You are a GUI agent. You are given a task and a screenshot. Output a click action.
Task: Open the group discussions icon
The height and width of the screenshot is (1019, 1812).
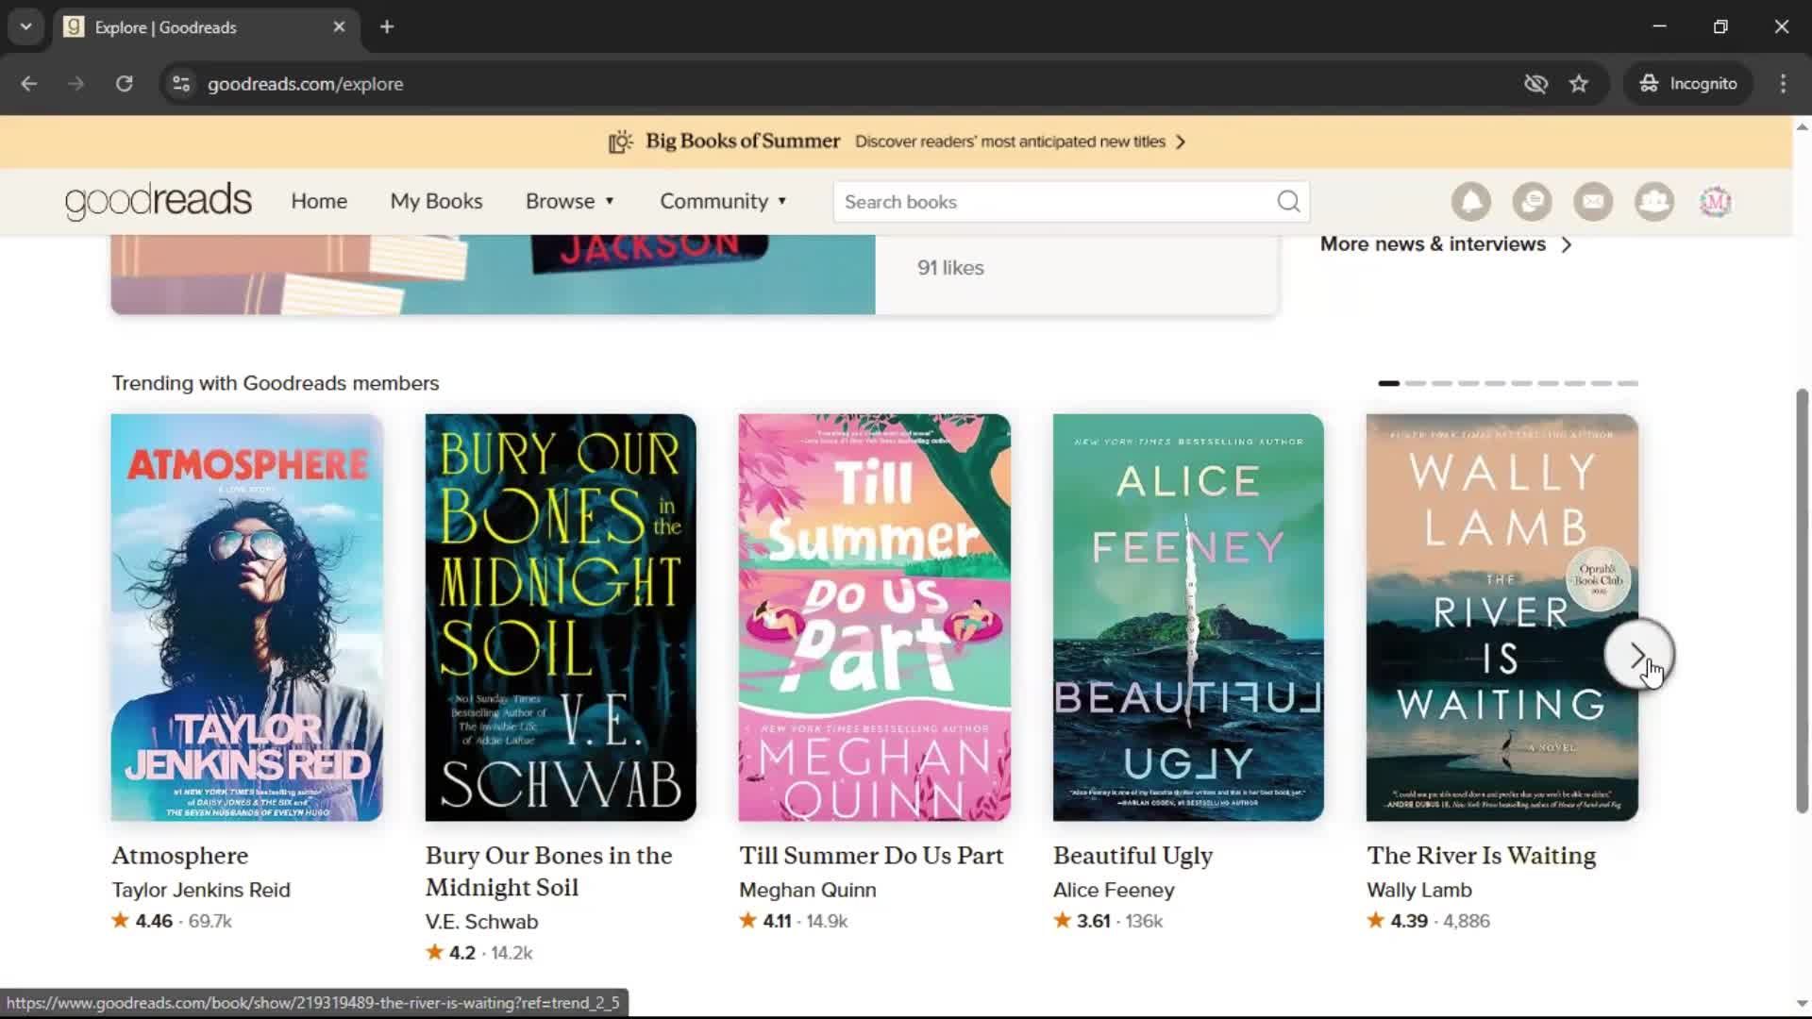point(1532,202)
